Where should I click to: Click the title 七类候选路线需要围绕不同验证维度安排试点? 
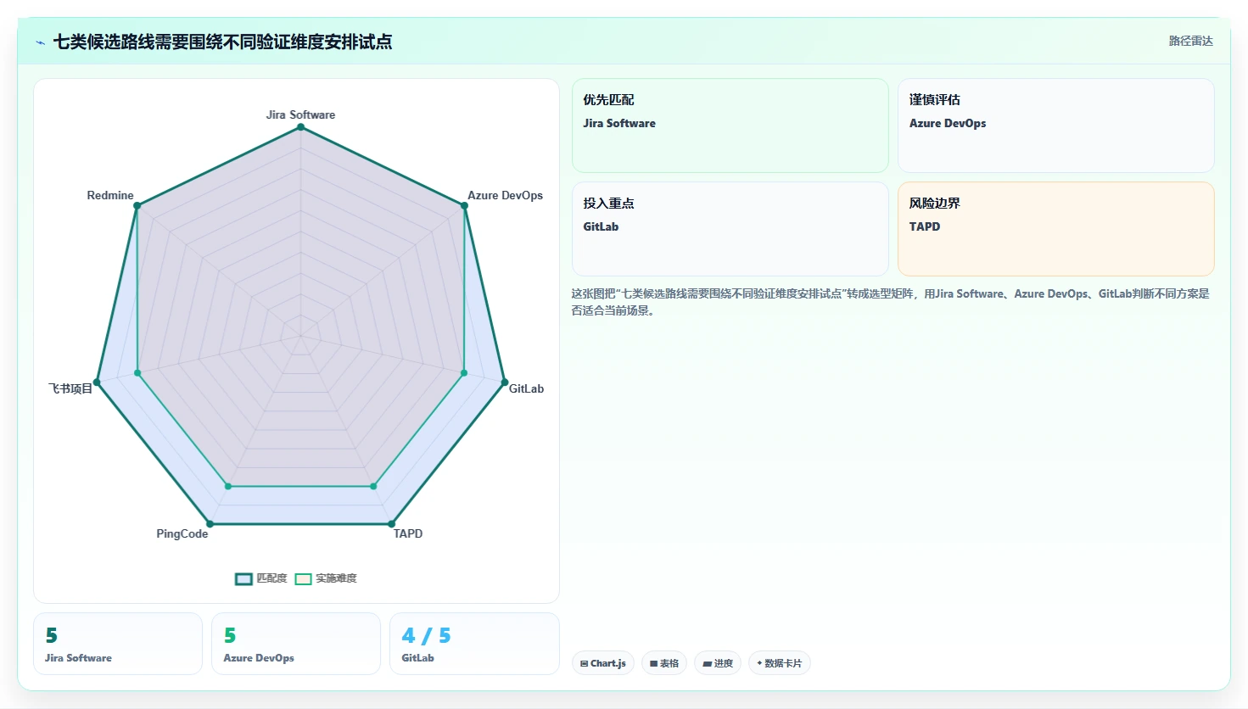pyautogui.click(x=223, y=42)
